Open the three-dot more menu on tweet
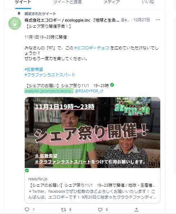Screen dimensions: 176x214 (158, 20)
